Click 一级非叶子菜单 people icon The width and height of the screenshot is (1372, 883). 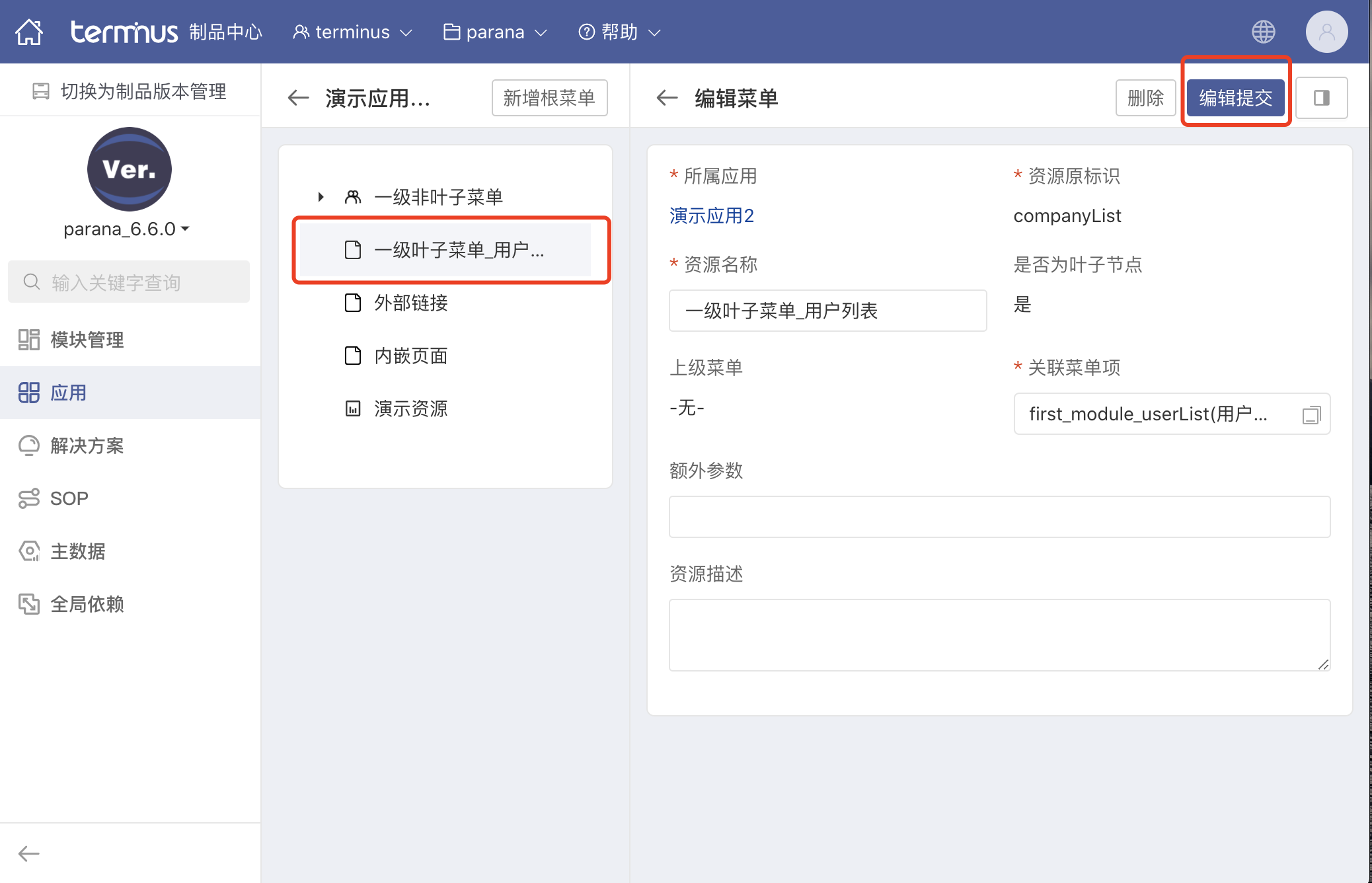[x=353, y=197]
